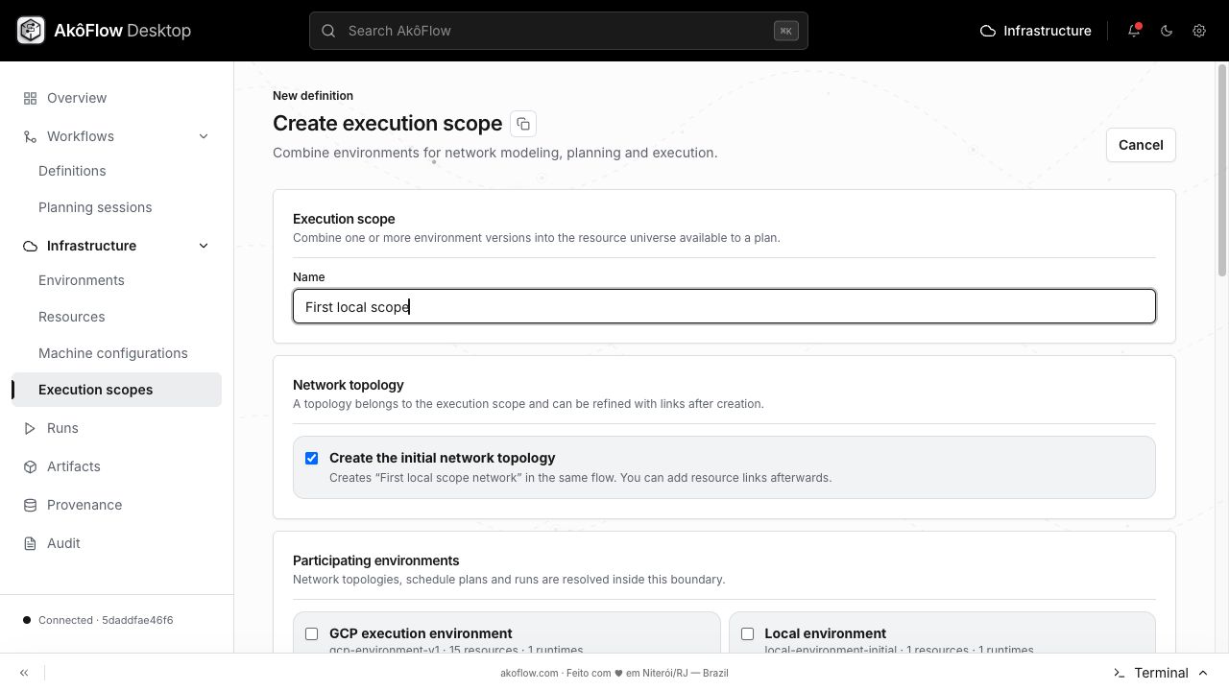Open the Terminal panel
Screen dimensions: 1229x691
pos(1161,673)
